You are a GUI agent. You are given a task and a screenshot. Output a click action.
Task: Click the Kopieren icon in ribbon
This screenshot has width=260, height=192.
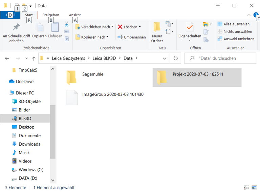tap(39, 27)
